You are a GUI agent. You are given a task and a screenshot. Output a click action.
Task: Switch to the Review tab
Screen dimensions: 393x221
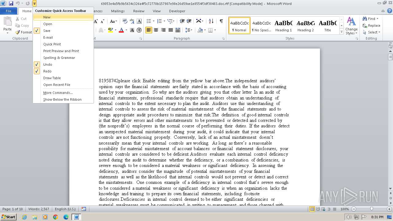pos(139,11)
